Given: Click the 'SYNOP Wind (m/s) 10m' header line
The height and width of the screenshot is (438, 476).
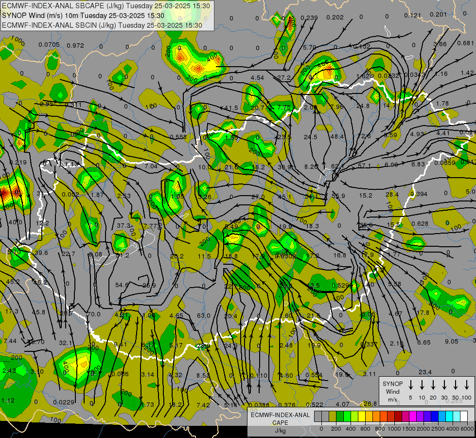Looking at the screenshot, I should point(83,16).
